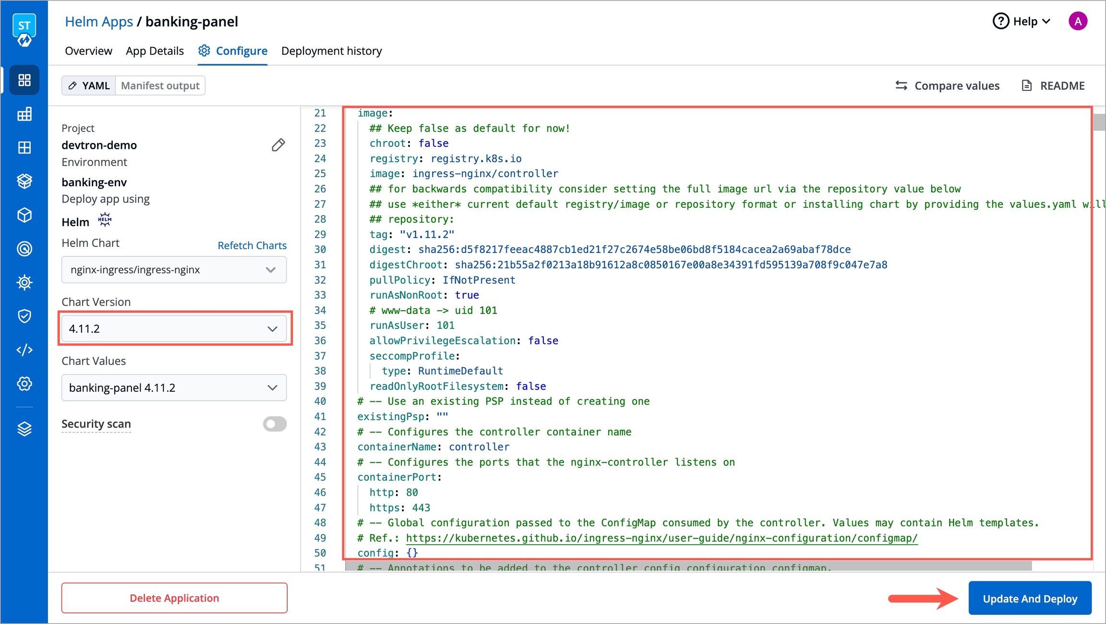
Task: Switch to the Deployment history tab
Action: 331,51
